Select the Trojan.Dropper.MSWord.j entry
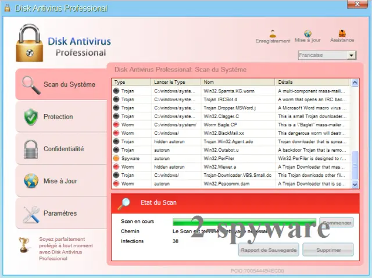The image size is (372, 278). 230,108
